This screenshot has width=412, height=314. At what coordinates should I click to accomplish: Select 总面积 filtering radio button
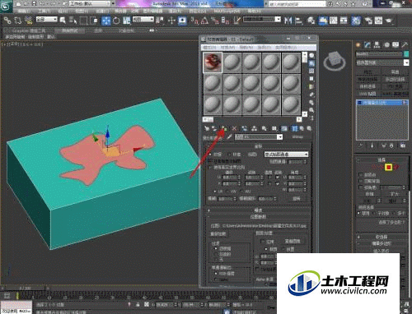pos(215,254)
